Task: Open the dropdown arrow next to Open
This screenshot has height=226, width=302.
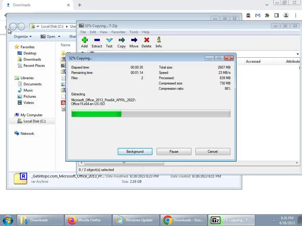Action: (x=59, y=36)
